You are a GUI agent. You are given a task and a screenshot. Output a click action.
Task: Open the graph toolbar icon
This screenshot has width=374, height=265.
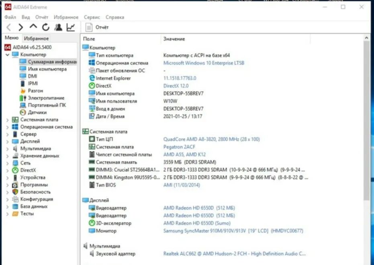point(71,27)
